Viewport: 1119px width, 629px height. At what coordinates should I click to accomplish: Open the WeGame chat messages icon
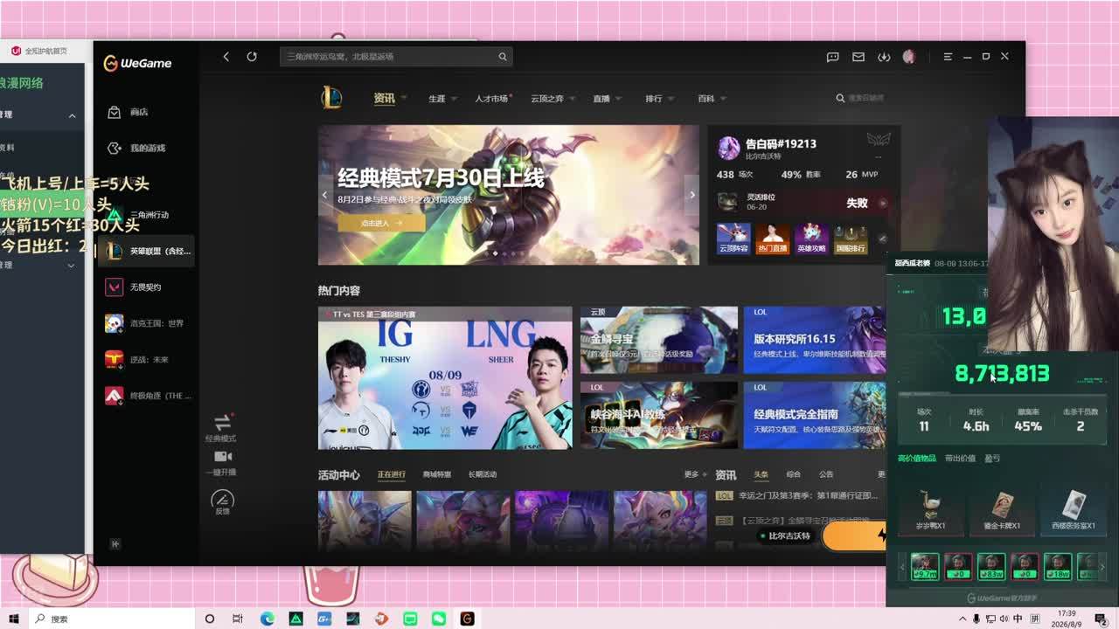pyautogui.click(x=833, y=57)
